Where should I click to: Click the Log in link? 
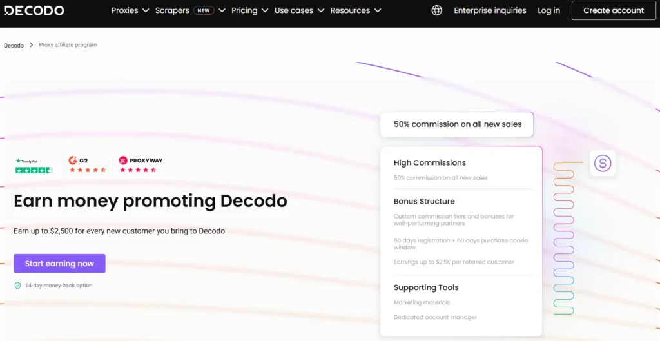click(549, 10)
